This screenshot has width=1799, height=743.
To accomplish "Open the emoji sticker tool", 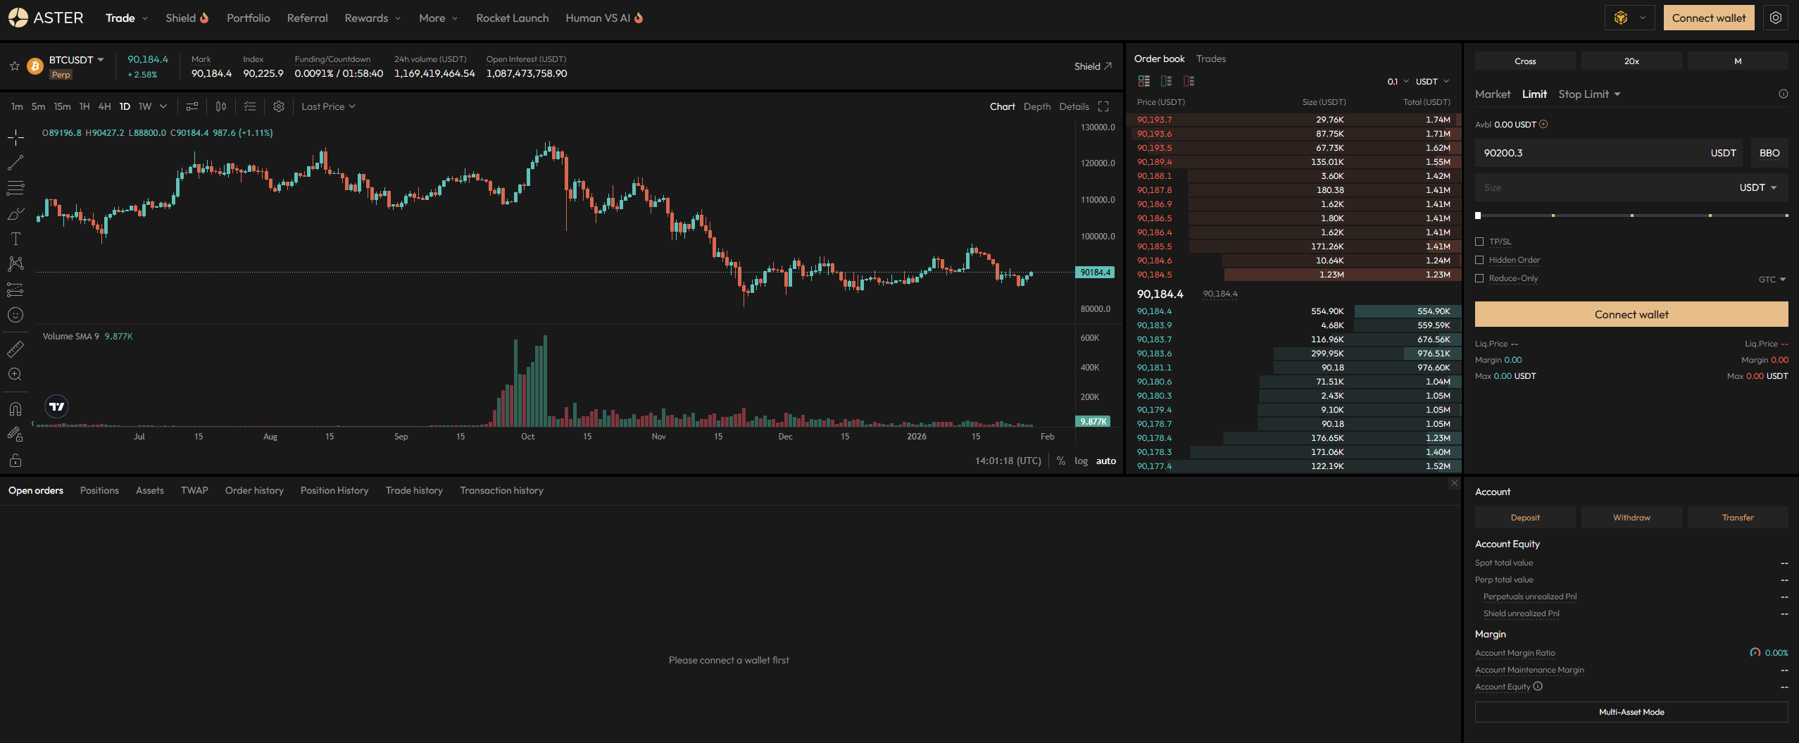I will pyautogui.click(x=15, y=315).
